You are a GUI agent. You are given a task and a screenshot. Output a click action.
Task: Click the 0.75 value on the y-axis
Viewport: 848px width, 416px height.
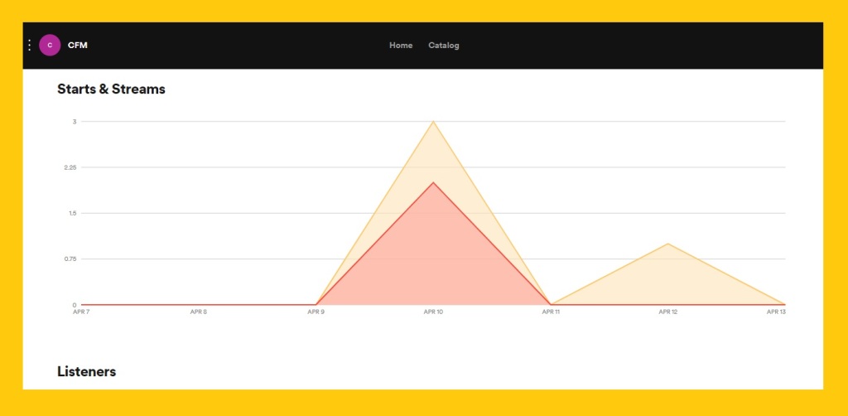70,259
